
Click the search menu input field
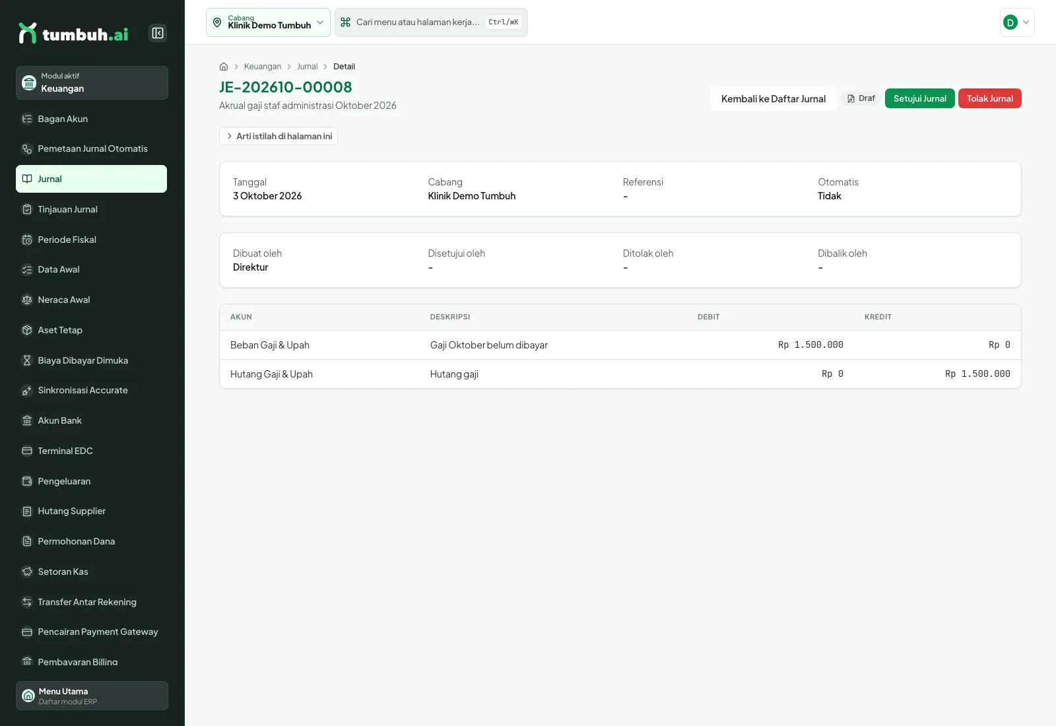(431, 22)
